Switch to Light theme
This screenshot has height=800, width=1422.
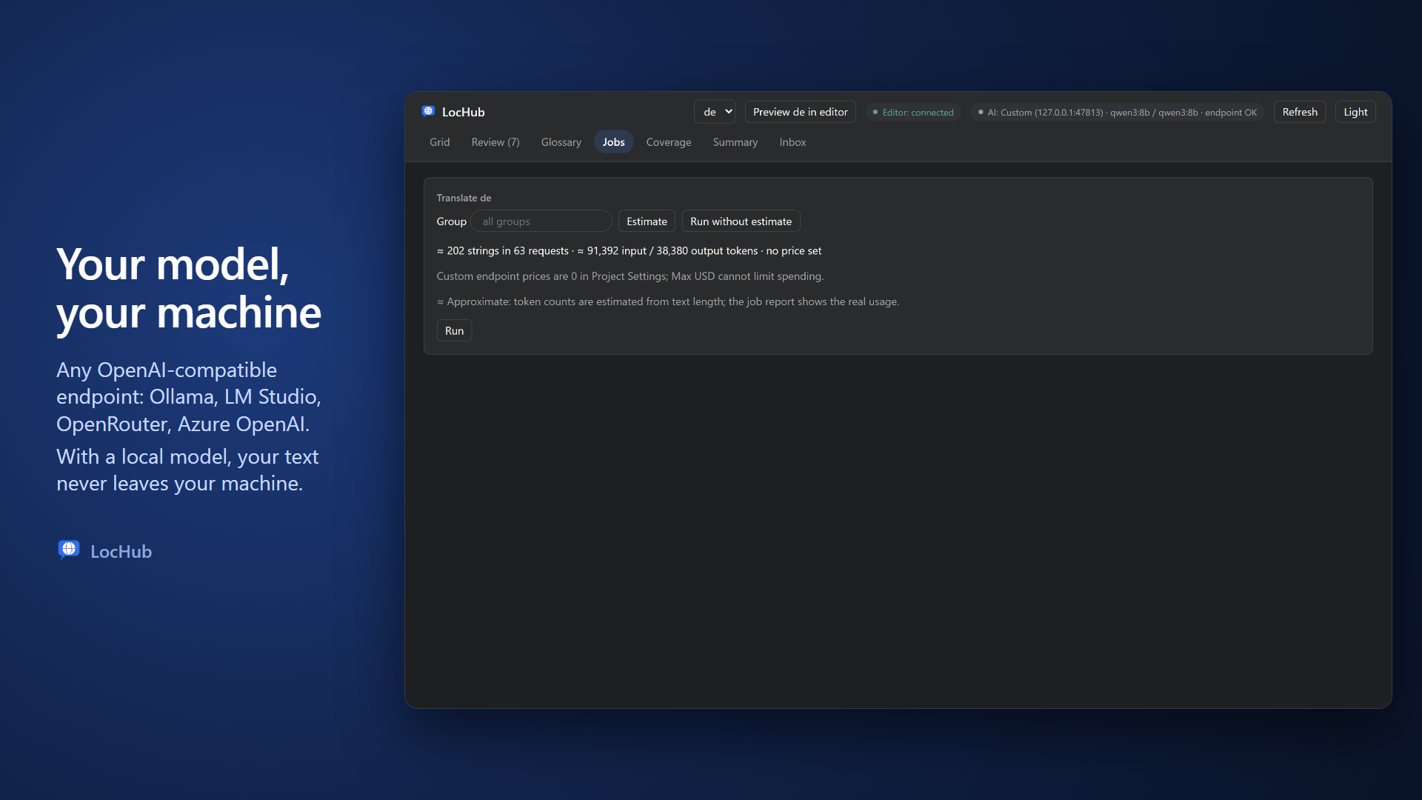pyautogui.click(x=1355, y=112)
